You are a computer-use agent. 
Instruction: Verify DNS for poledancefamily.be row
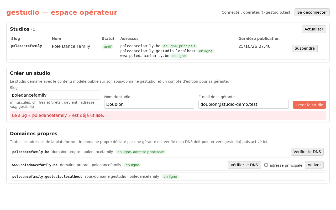point(307,152)
